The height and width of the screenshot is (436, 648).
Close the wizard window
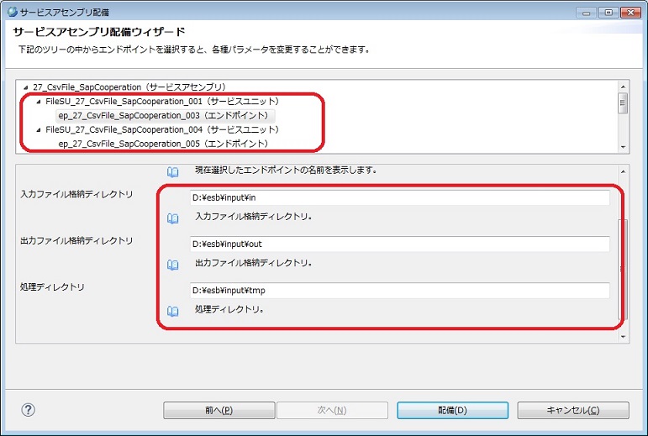(x=630, y=13)
